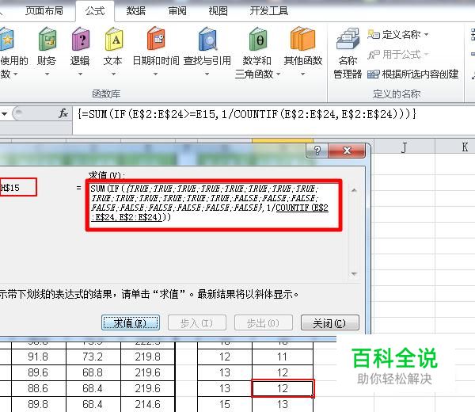Open the Name Manager (名称管理器)
The width and height of the screenshot is (475, 412).
348,53
